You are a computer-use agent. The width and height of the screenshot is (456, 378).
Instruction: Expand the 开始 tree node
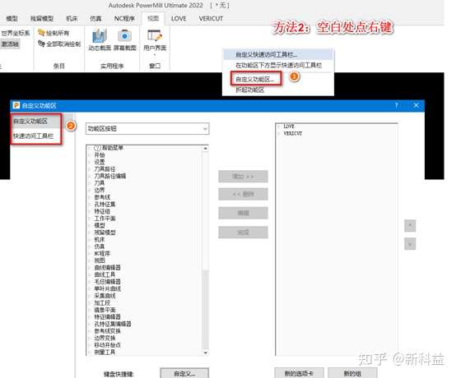pos(90,155)
